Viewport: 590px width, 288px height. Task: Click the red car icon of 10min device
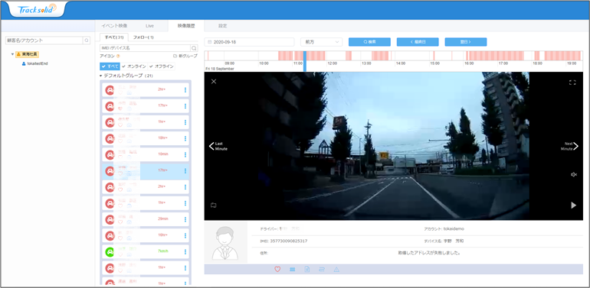pos(110,154)
